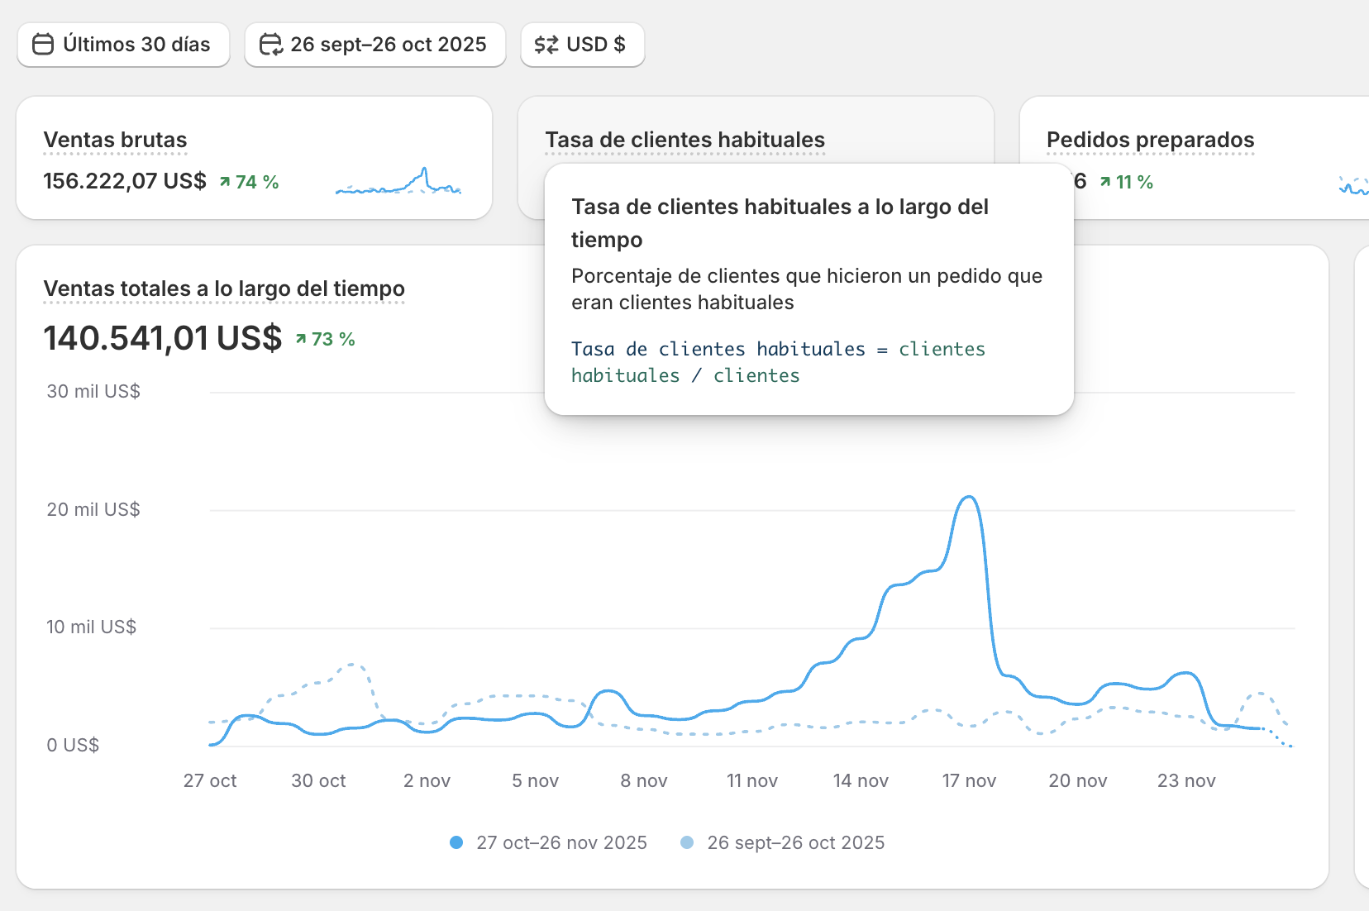This screenshot has width=1369, height=911.
Task: Click the '2 nov' x-axis label
Action: (427, 780)
